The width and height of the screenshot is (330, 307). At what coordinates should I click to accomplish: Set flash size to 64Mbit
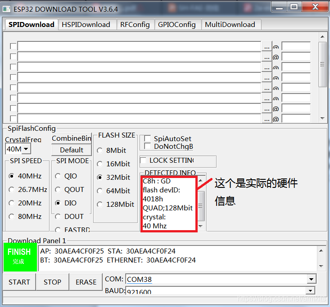113,191
